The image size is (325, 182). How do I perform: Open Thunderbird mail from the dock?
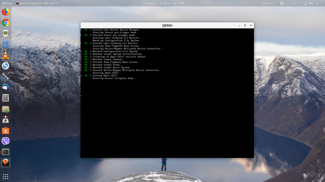click(x=6, y=87)
